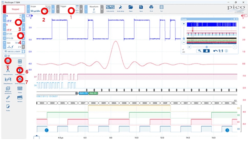Screen dimensions: 248x141
Task: Open the Views layout menu
Action: pos(19,62)
